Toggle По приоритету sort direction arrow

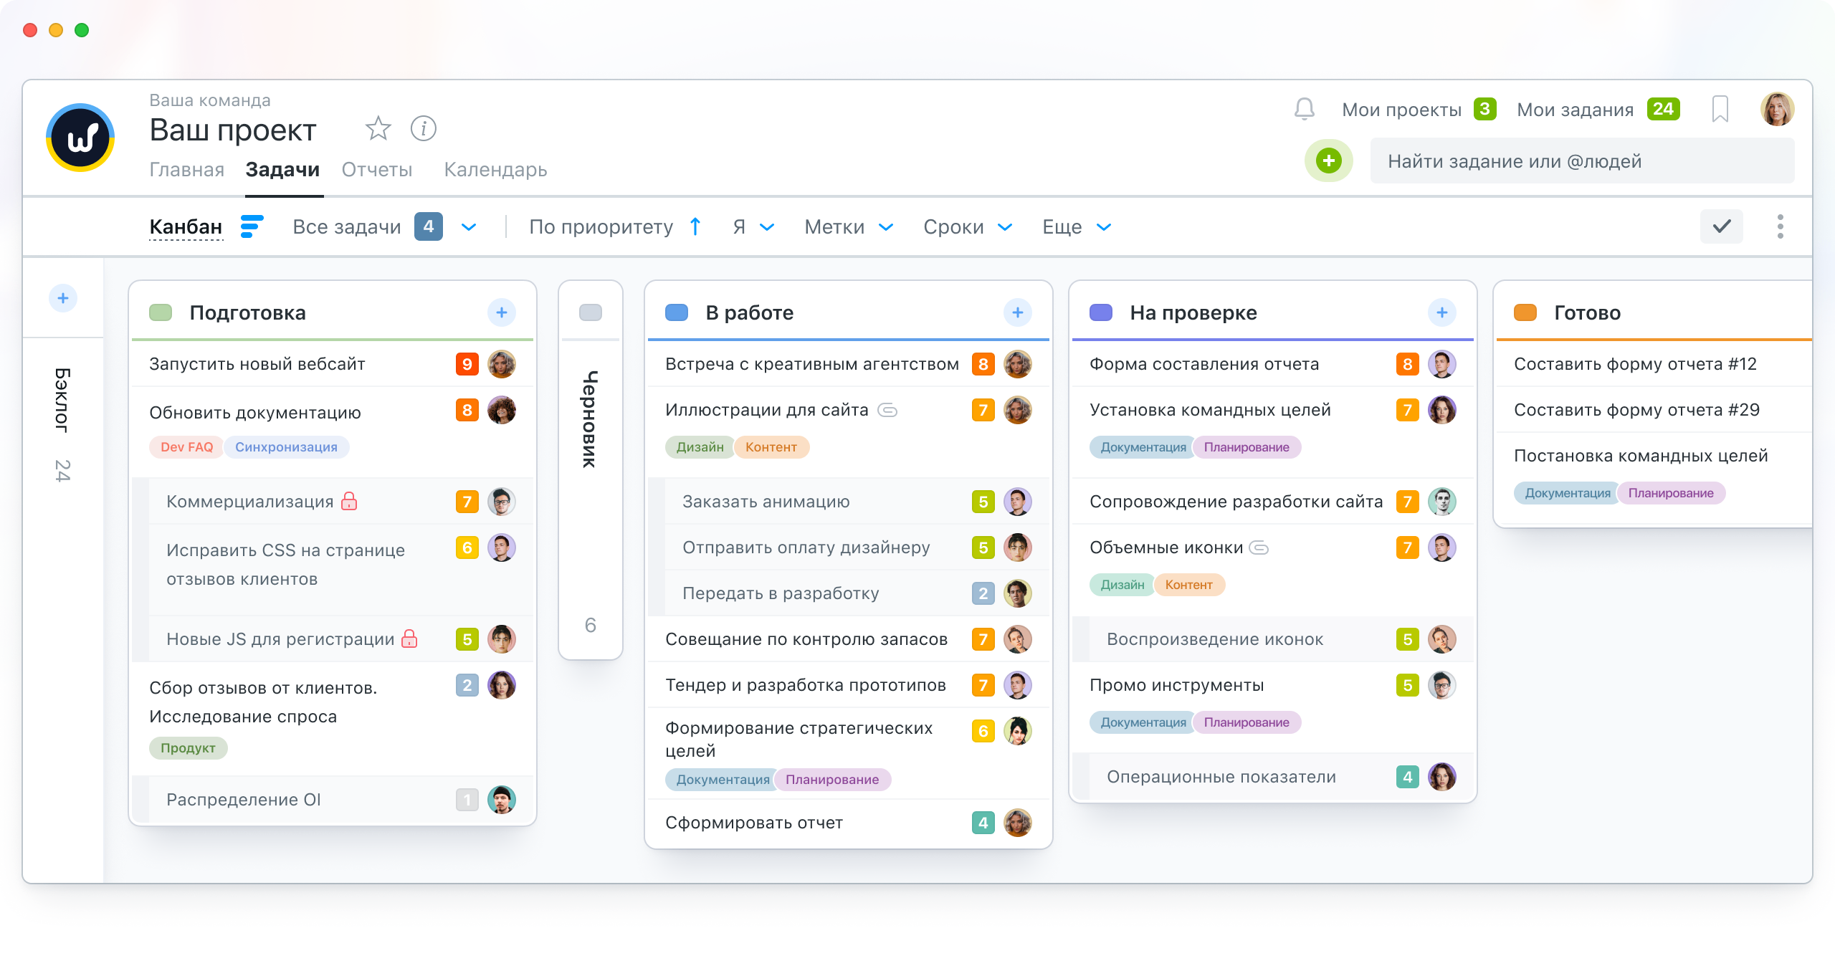(x=695, y=226)
